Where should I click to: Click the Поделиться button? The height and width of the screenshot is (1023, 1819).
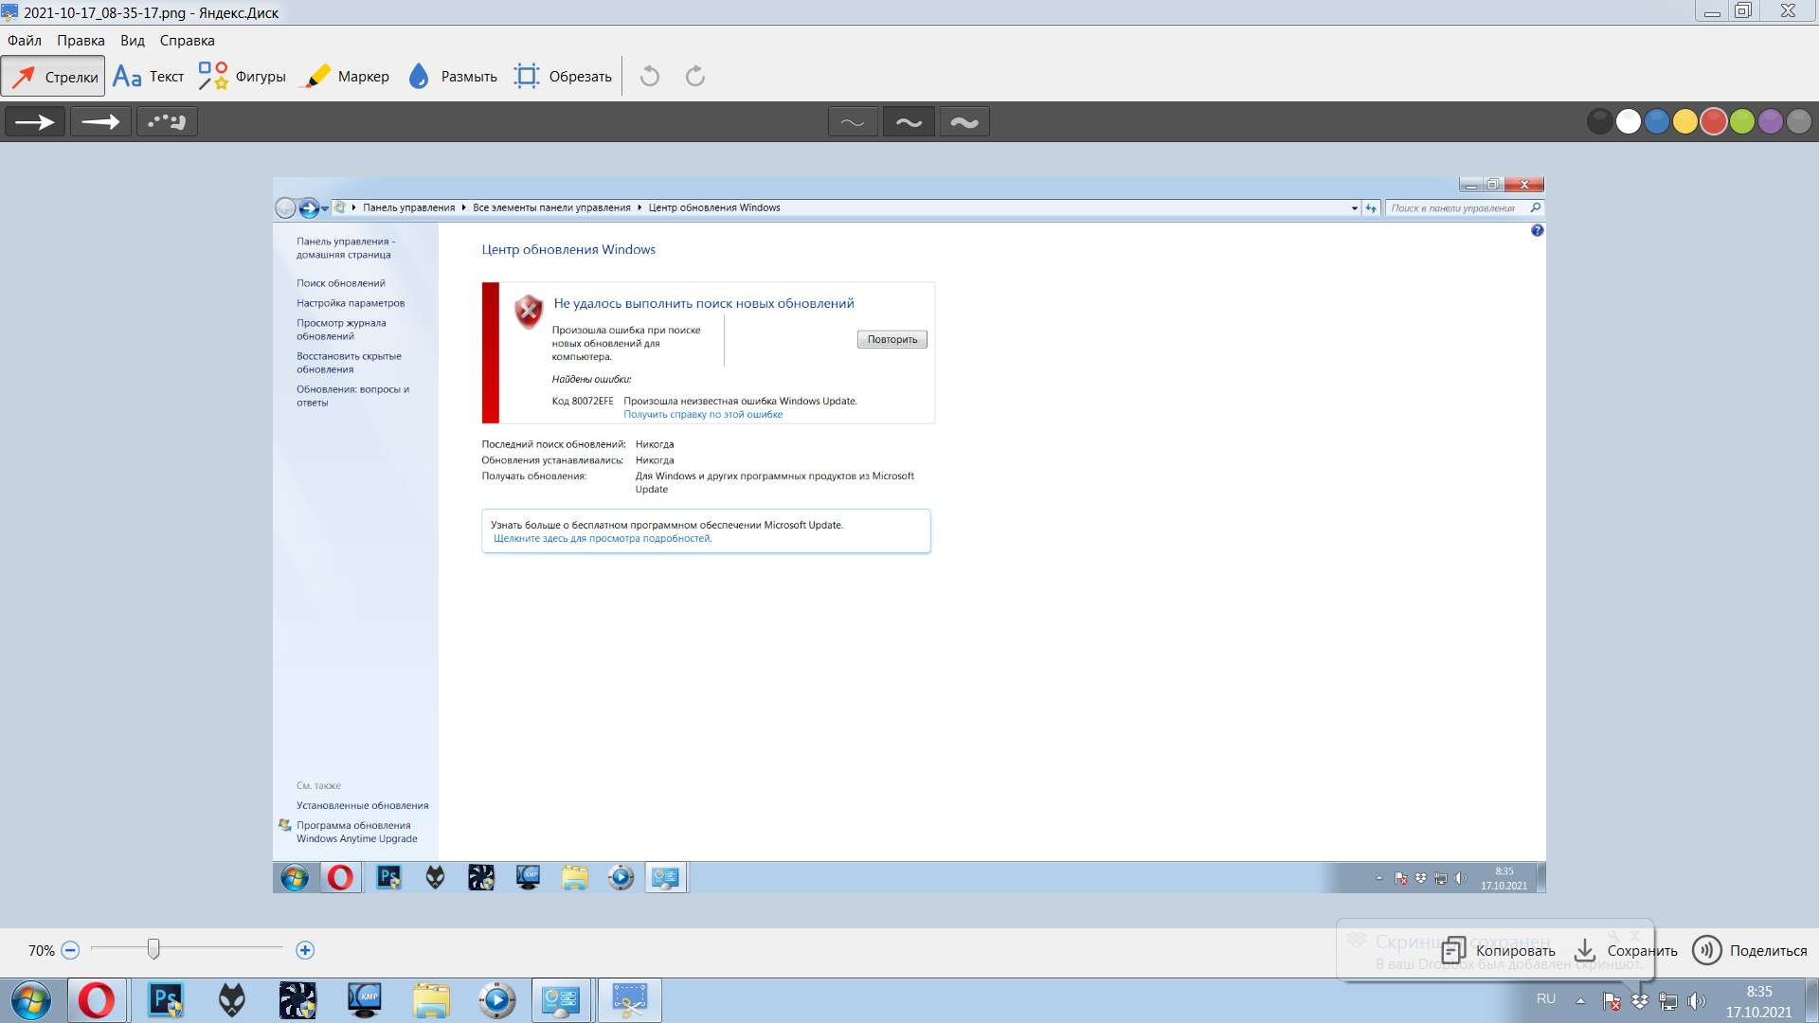(1751, 950)
